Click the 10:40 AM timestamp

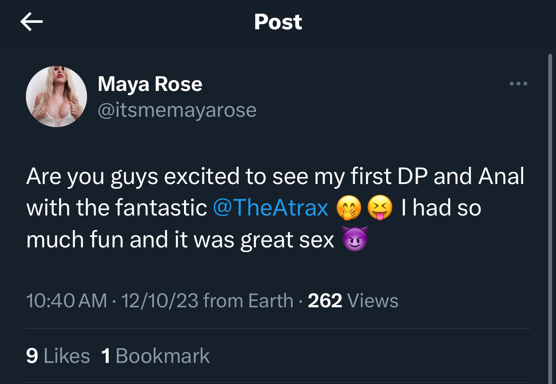66,300
